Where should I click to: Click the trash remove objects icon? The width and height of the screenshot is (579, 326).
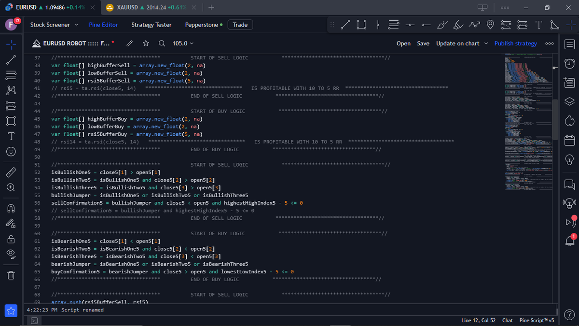coord(12,275)
